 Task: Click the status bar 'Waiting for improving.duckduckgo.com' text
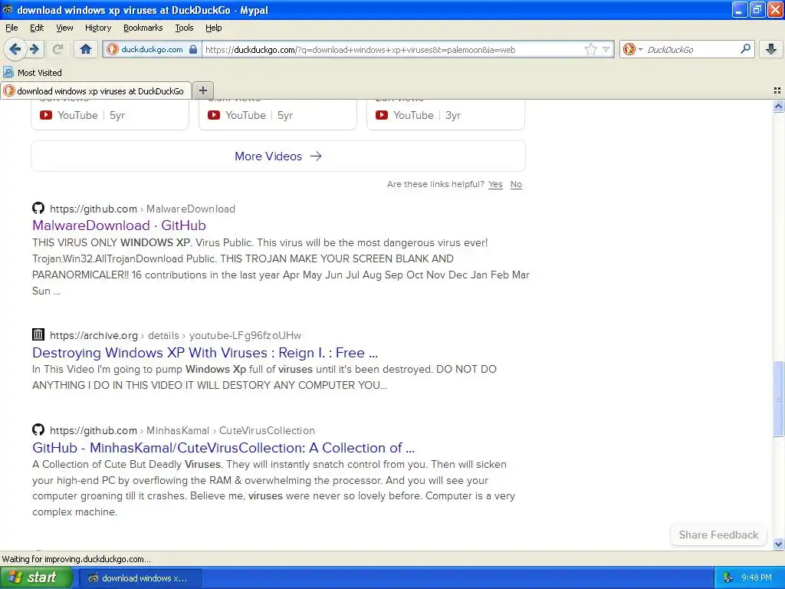pyautogui.click(x=76, y=559)
